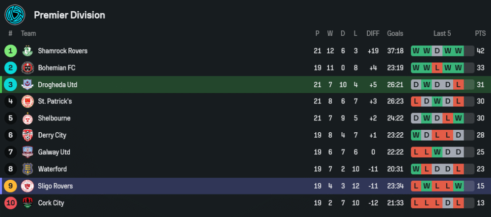Click the Shelbourne club crest
The width and height of the screenshot is (491, 217).
(27, 119)
